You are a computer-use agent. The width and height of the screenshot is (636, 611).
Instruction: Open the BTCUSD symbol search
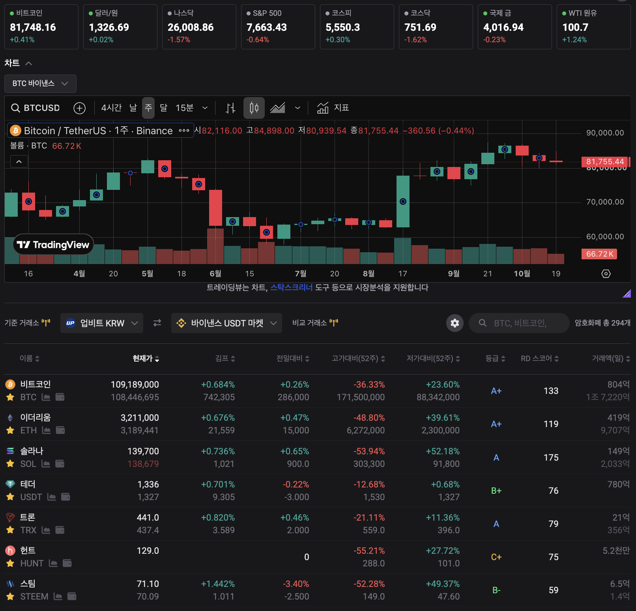[36, 108]
